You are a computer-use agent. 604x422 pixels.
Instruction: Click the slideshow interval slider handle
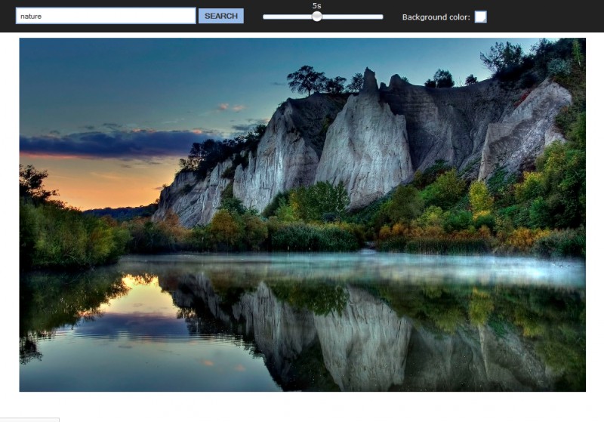pyautogui.click(x=316, y=17)
